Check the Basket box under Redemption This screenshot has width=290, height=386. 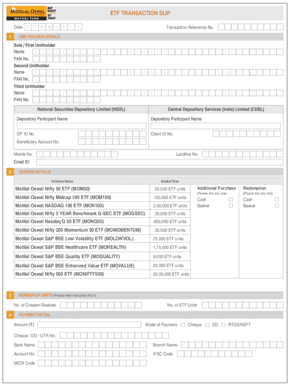click(277, 206)
